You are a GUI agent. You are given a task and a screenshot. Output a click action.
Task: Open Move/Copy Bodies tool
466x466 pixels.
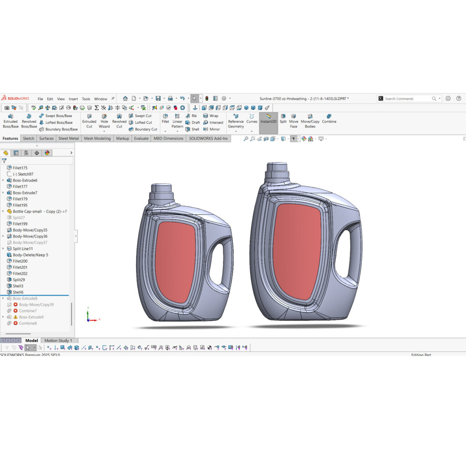(310, 121)
